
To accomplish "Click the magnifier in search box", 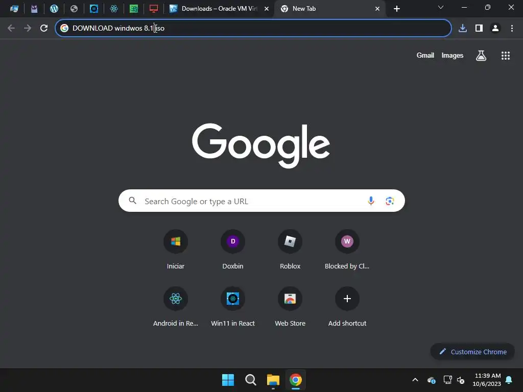I will coord(132,200).
